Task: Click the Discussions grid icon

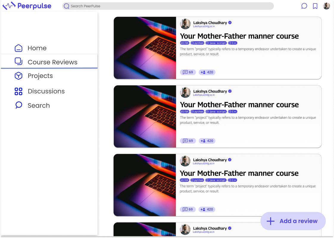Action: tap(18, 91)
